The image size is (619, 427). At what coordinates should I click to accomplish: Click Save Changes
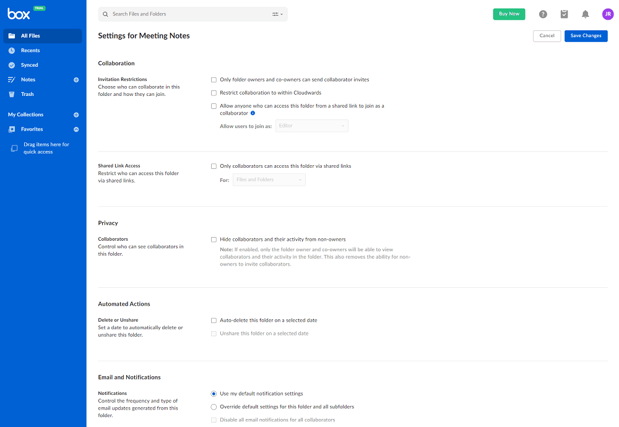(x=586, y=36)
